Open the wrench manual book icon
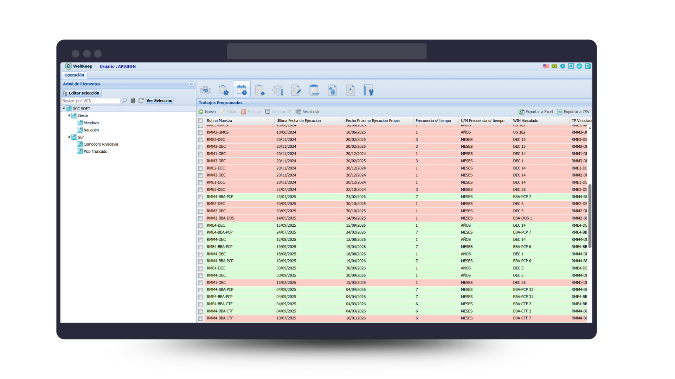675x379 pixels. [x=368, y=90]
